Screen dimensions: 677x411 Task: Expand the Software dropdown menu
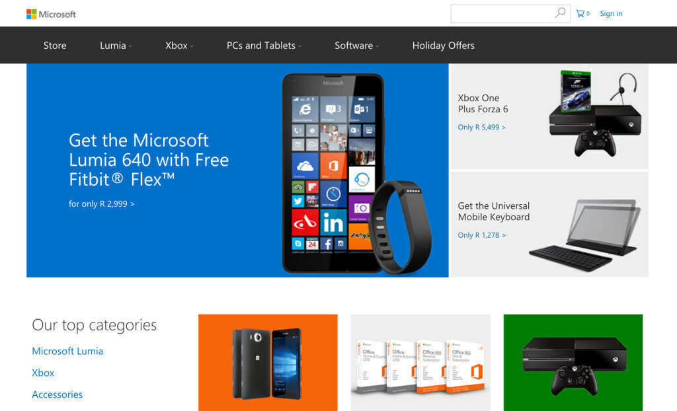[x=356, y=46]
